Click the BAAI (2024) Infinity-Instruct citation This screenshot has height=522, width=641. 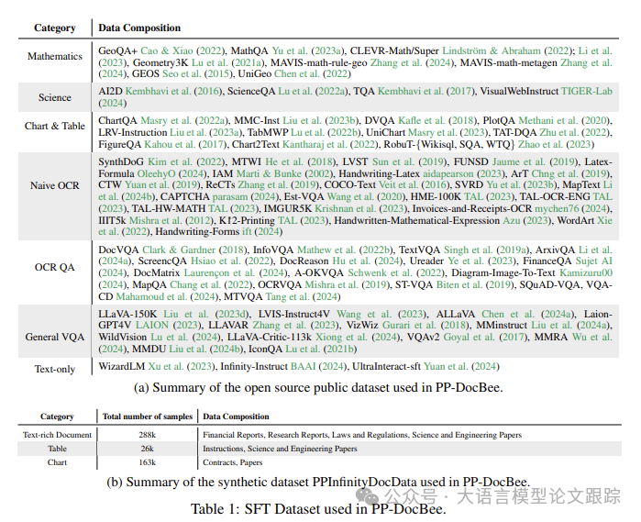[319, 367]
